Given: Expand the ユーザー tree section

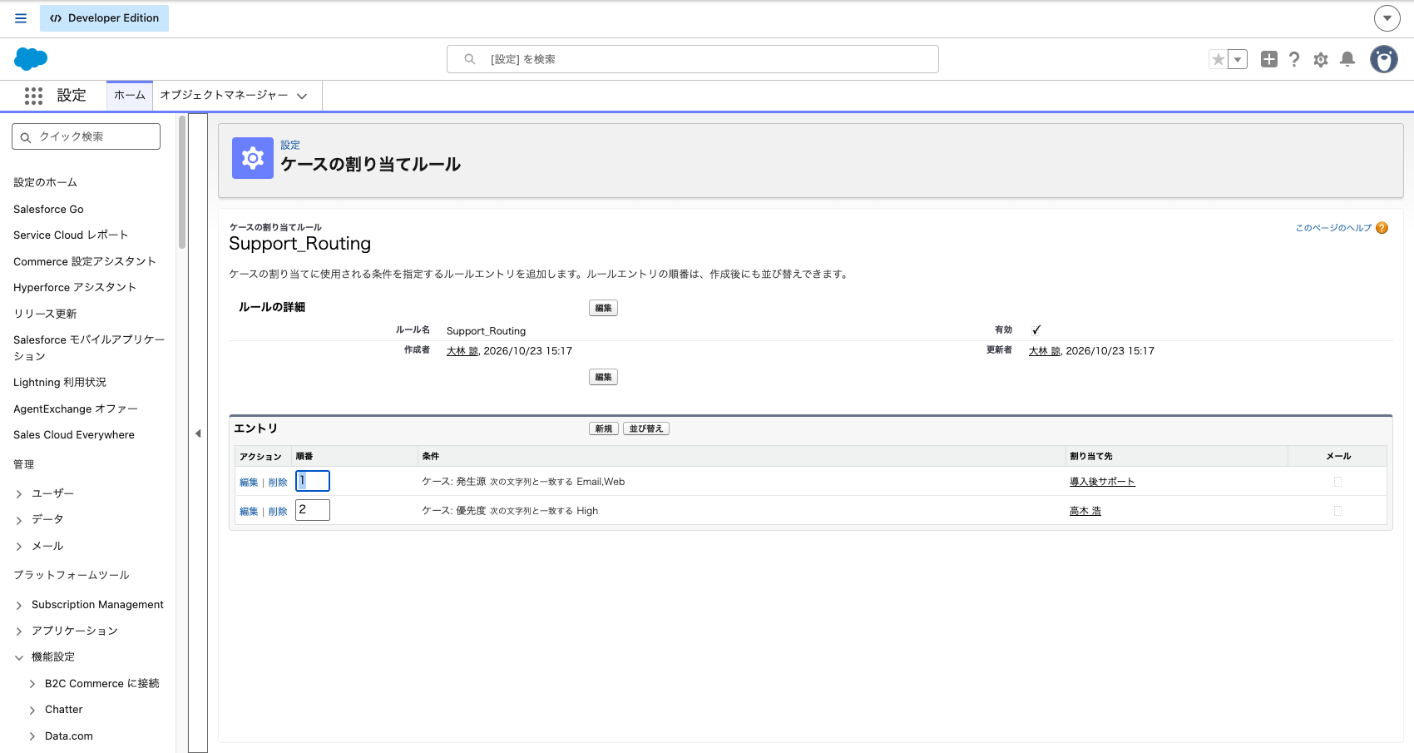Looking at the screenshot, I should pos(19,494).
